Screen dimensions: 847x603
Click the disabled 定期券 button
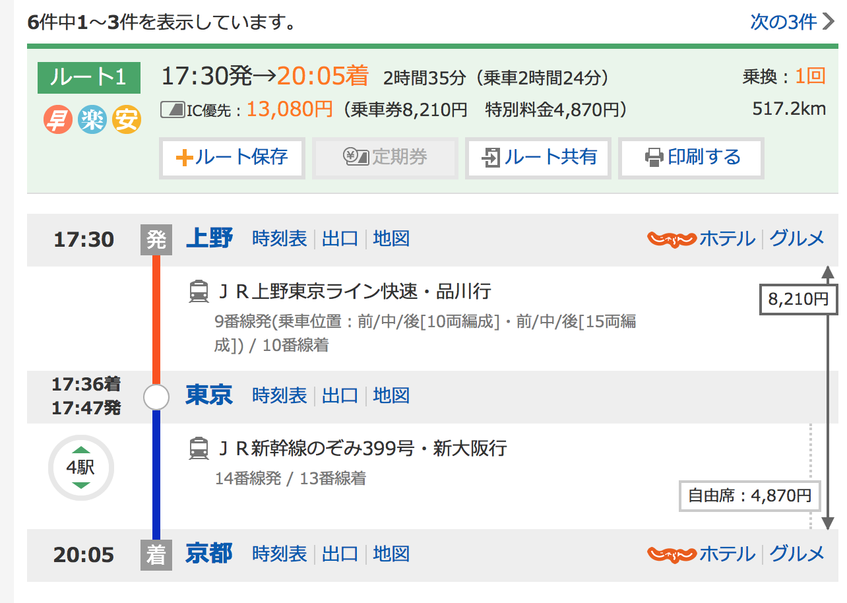[x=385, y=158]
